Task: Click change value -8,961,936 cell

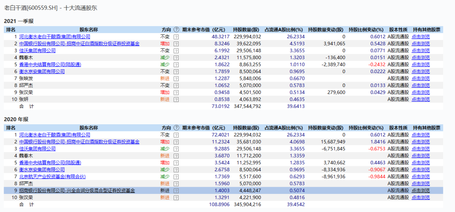Action: point(334,177)
